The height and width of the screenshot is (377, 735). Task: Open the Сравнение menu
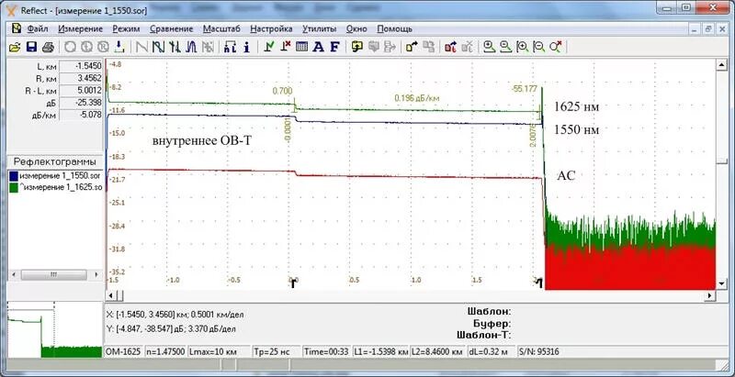pyautogui.click(x=172, y=29)
